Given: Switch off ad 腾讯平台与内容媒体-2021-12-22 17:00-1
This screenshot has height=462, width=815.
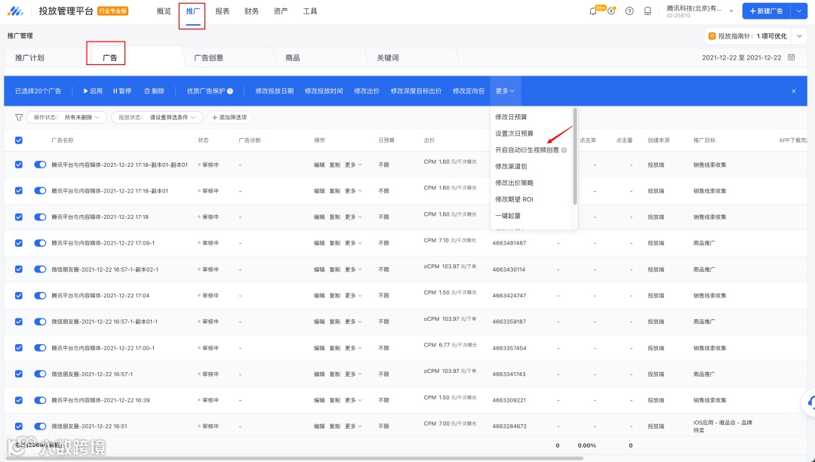Looking at the screenshot, I should pos(40,348).
